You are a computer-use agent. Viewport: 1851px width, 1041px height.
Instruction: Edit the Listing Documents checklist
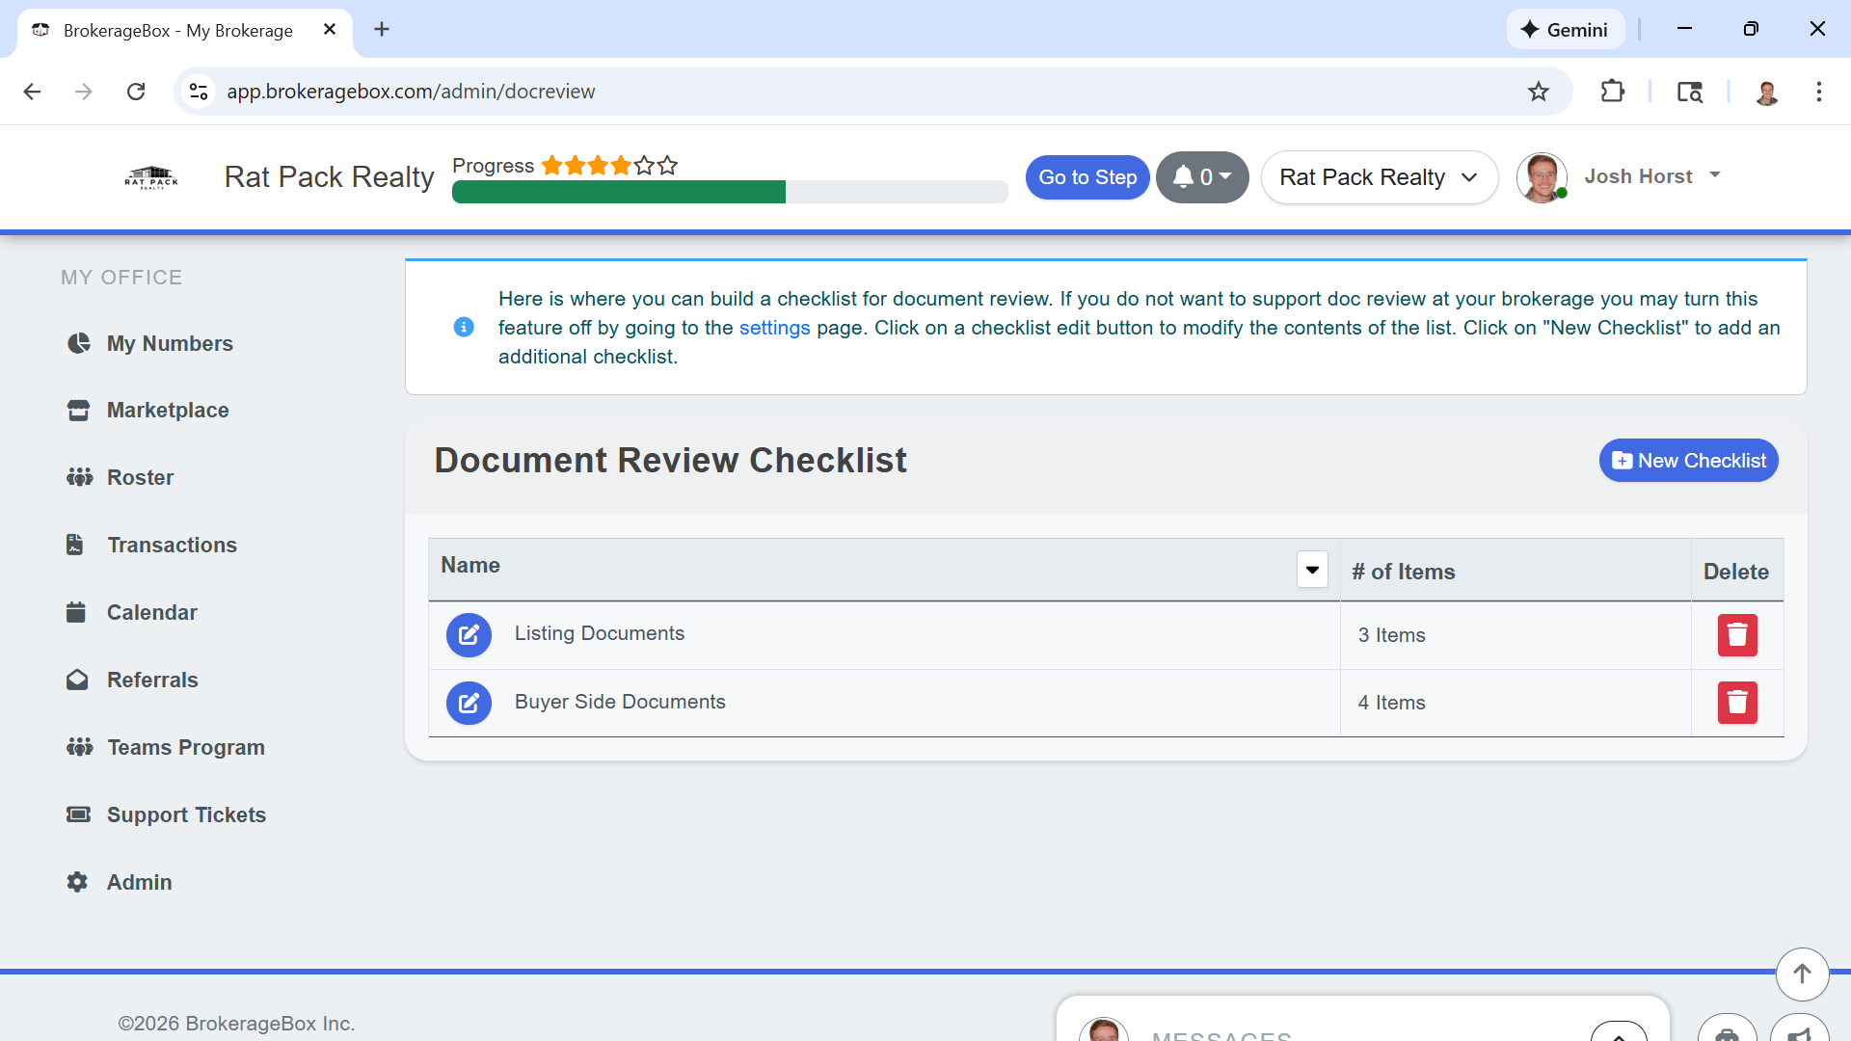pyautogui.click(x=469, y=635)
